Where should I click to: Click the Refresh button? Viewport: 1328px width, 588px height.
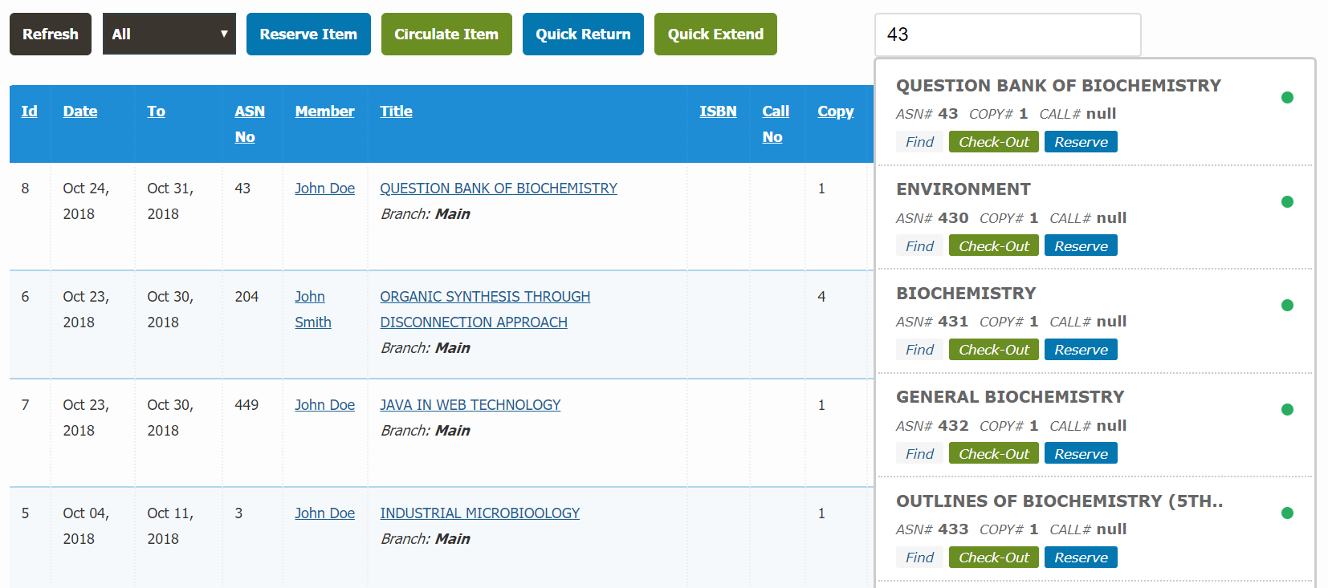(51, 34)
